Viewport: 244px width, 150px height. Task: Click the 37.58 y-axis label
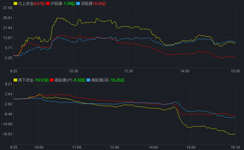7,8
